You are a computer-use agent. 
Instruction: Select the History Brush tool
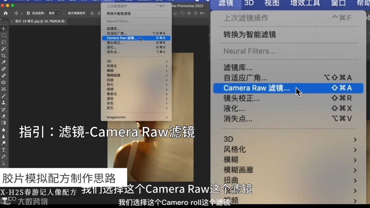(3, 109)
